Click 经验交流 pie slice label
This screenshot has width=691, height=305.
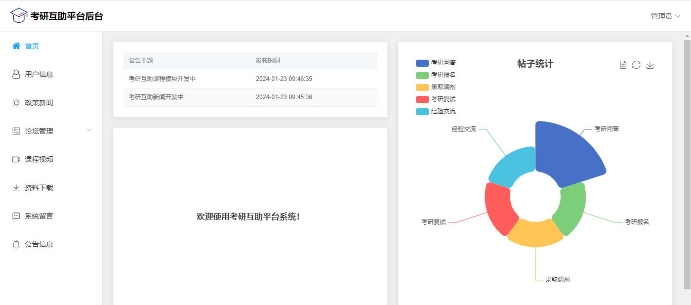pos(464,128)
